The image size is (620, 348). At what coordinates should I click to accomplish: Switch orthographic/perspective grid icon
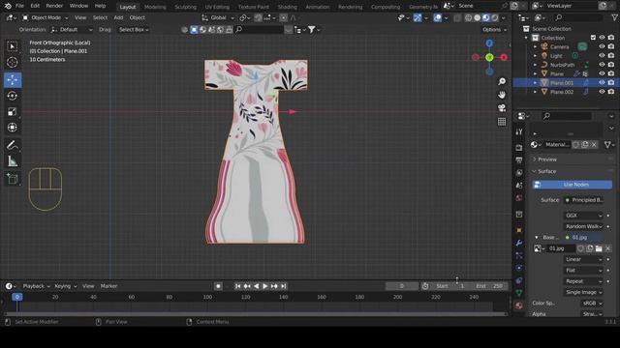502,122
